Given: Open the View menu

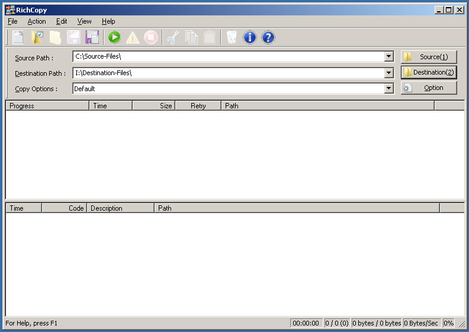Looking at the screenshot, I should (84, 21).
